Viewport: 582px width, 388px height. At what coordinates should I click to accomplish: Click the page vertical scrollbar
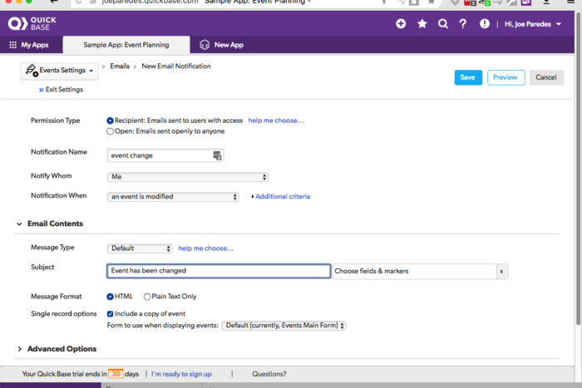579,167
